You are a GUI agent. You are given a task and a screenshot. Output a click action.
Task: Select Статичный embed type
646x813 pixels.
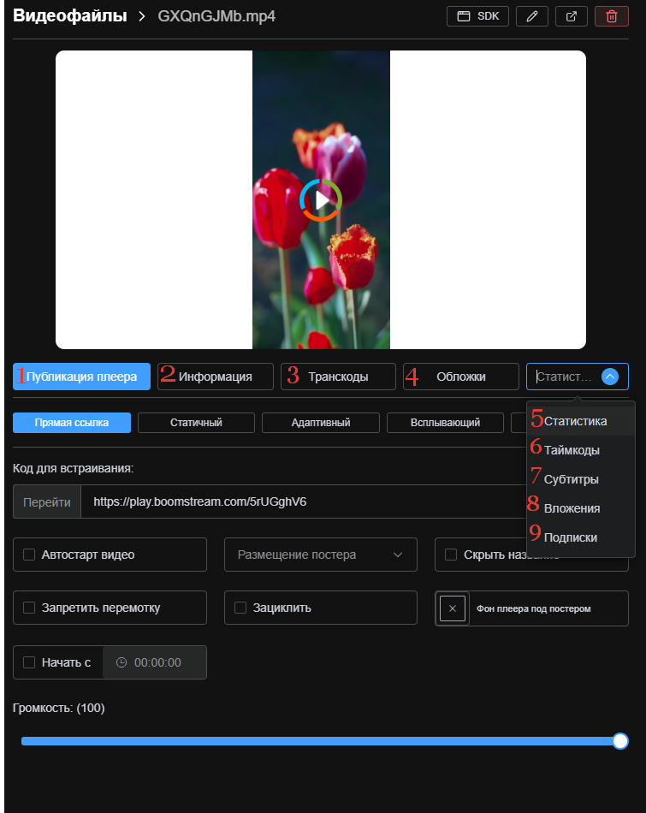(x=196, y=423)
